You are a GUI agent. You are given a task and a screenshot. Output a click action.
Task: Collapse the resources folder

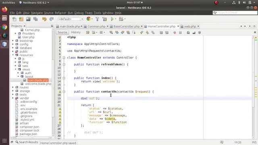13,55
